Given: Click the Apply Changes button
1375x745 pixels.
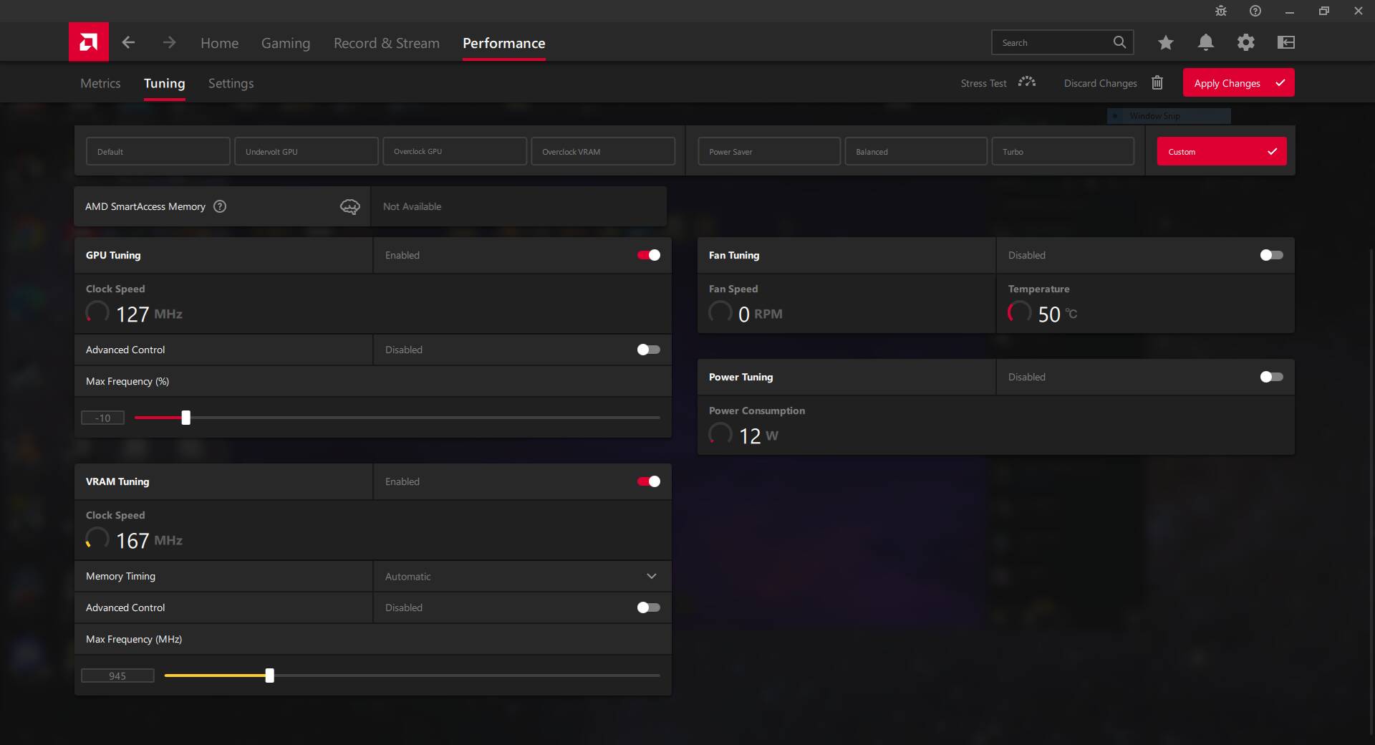Looking at the screenshot, I should [1237, 83].
